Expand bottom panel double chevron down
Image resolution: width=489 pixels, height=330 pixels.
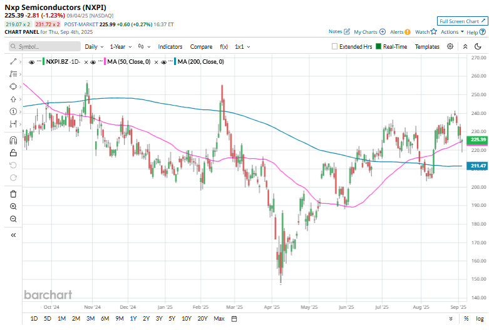(451, 319)
